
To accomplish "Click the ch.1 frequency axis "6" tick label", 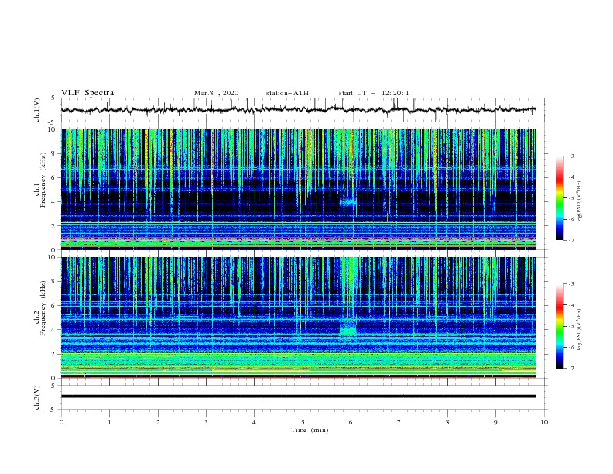I will click(x=55, y=177).
